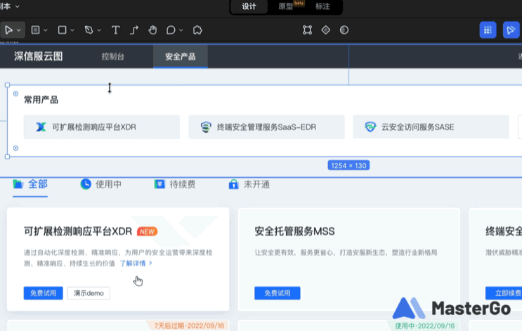Click the SASE shield icon

click(370, 127)
